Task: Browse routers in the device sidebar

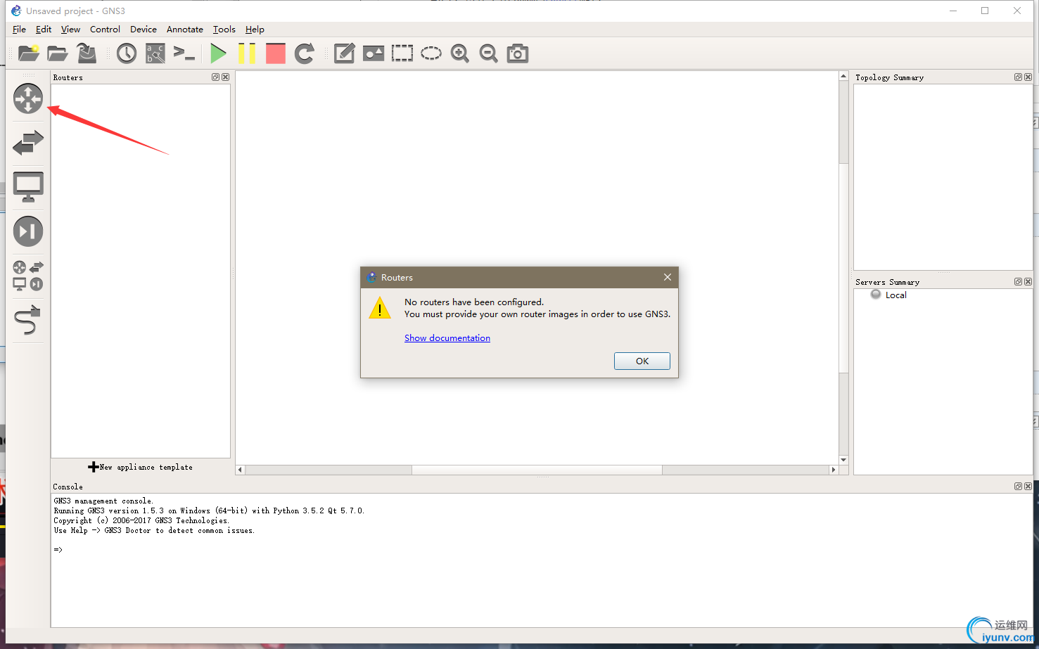Action: tap(28, 98)
